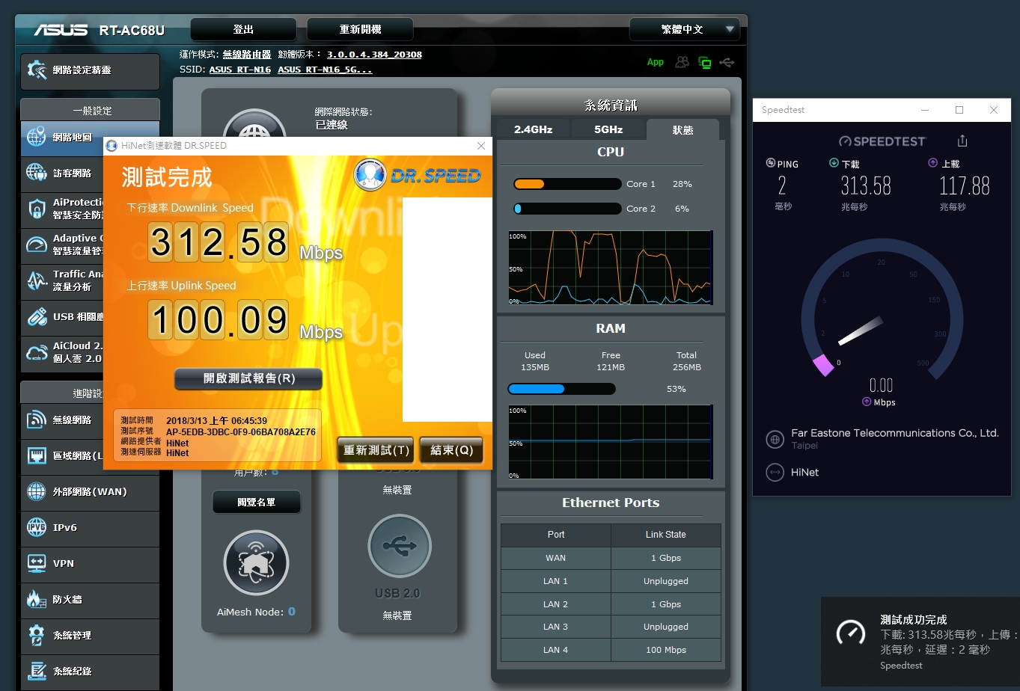Click the WAN port row in Ethernet Ports
The height and width of the screenshot is (691, 1020).
[611, 558]
